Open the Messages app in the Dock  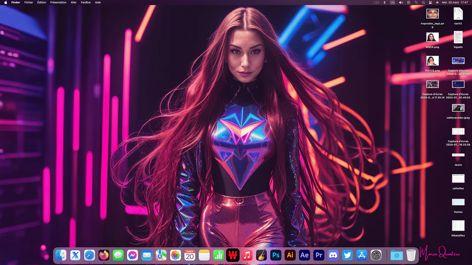[118, 255]
